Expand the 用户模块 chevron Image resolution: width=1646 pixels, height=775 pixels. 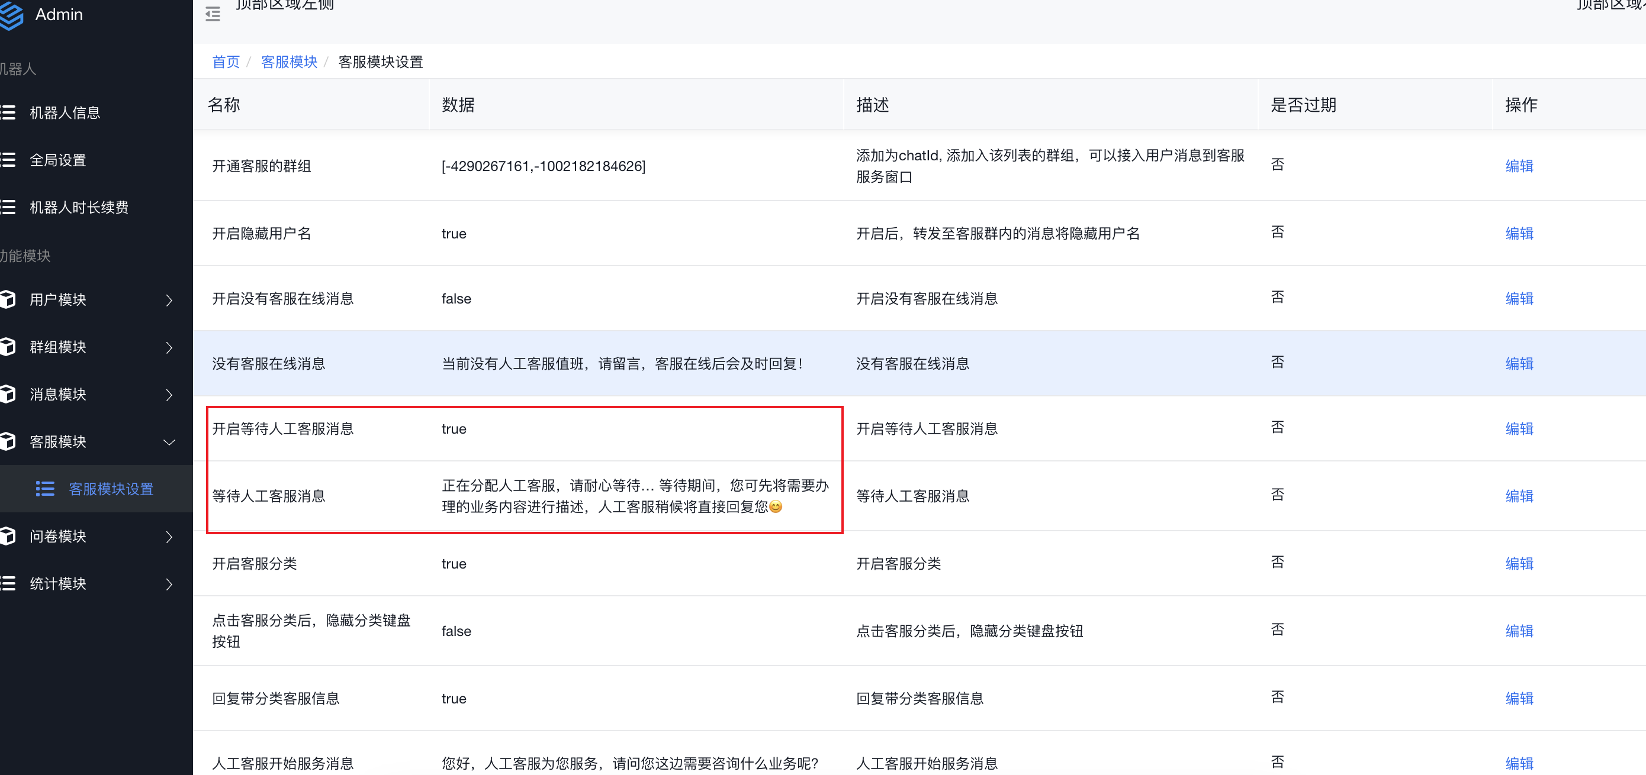[x=169, y=300]
